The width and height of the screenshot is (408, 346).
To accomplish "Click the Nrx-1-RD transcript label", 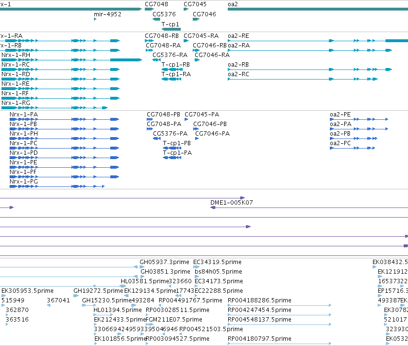I will 16,74.
